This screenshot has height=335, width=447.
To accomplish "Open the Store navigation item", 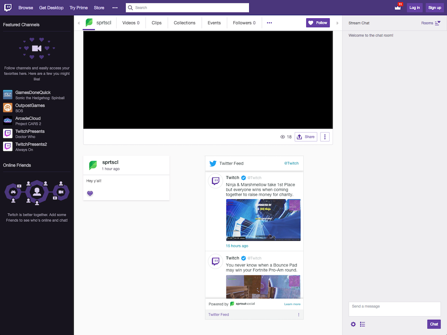I will 99,8.
